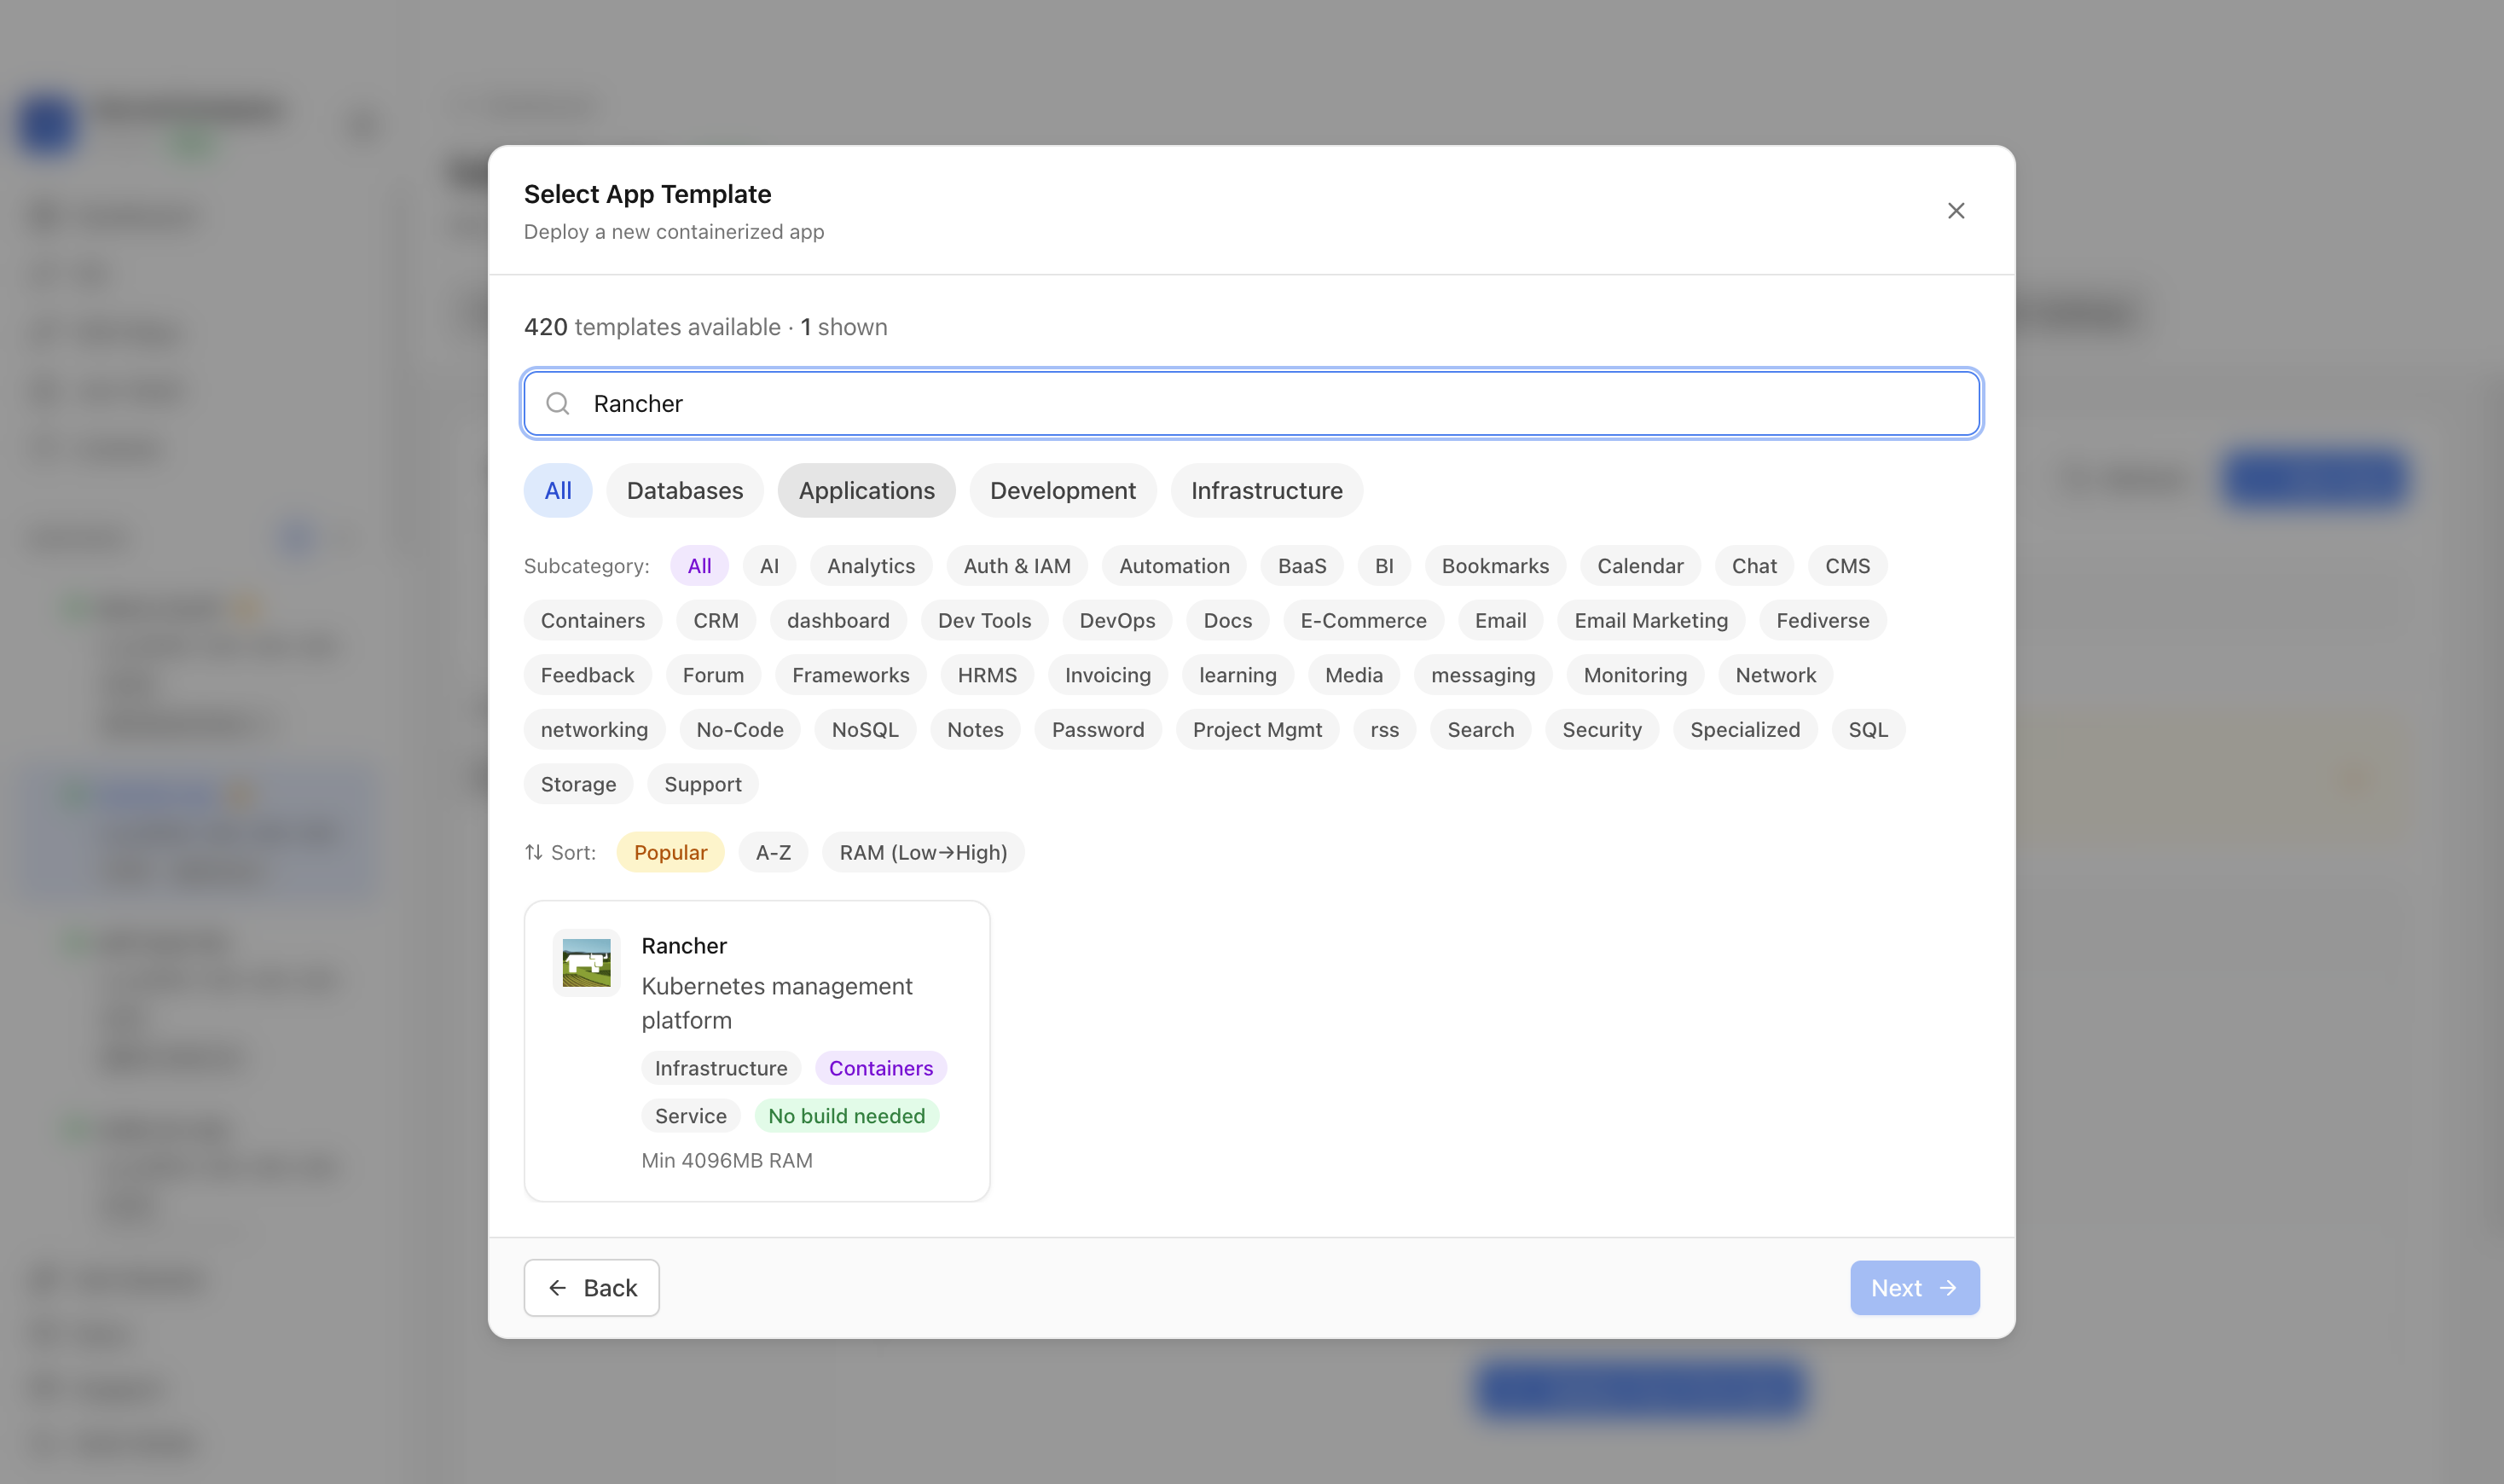This screenshot has width=2504, height=1484.
Task: Select the All subcategory chip
Action: (700, 566)
